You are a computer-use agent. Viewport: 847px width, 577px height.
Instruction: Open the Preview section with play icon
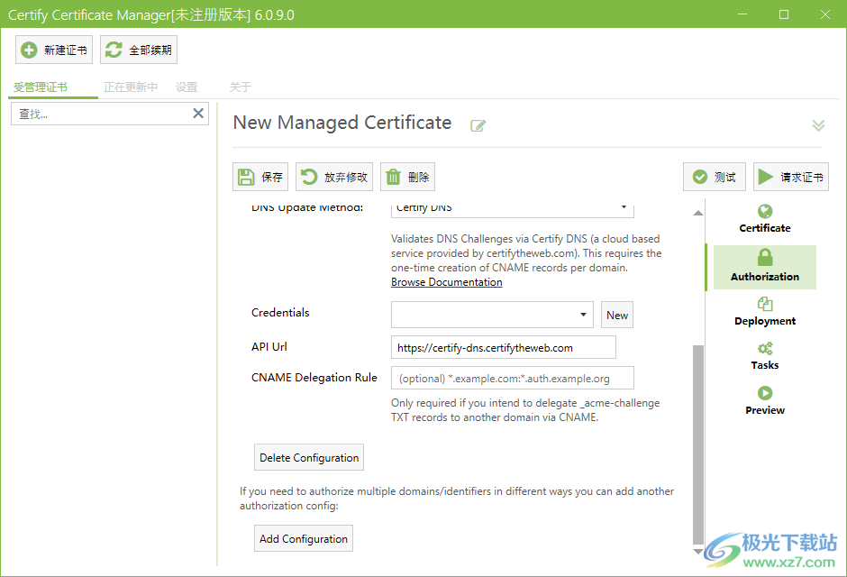tap(764, 400)
